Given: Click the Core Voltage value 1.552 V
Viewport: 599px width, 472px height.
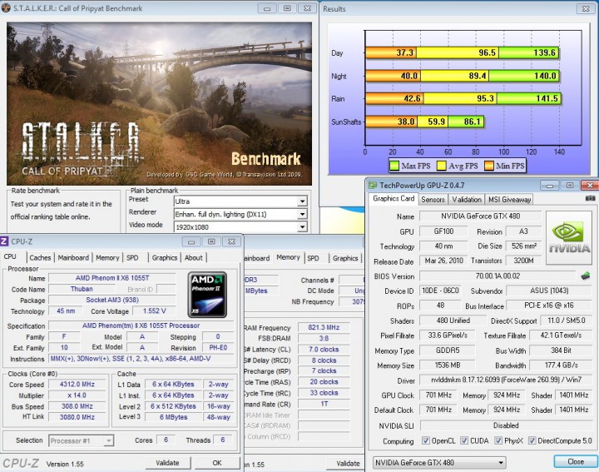Looking at the screenshot, I should [x=154, y=311].
